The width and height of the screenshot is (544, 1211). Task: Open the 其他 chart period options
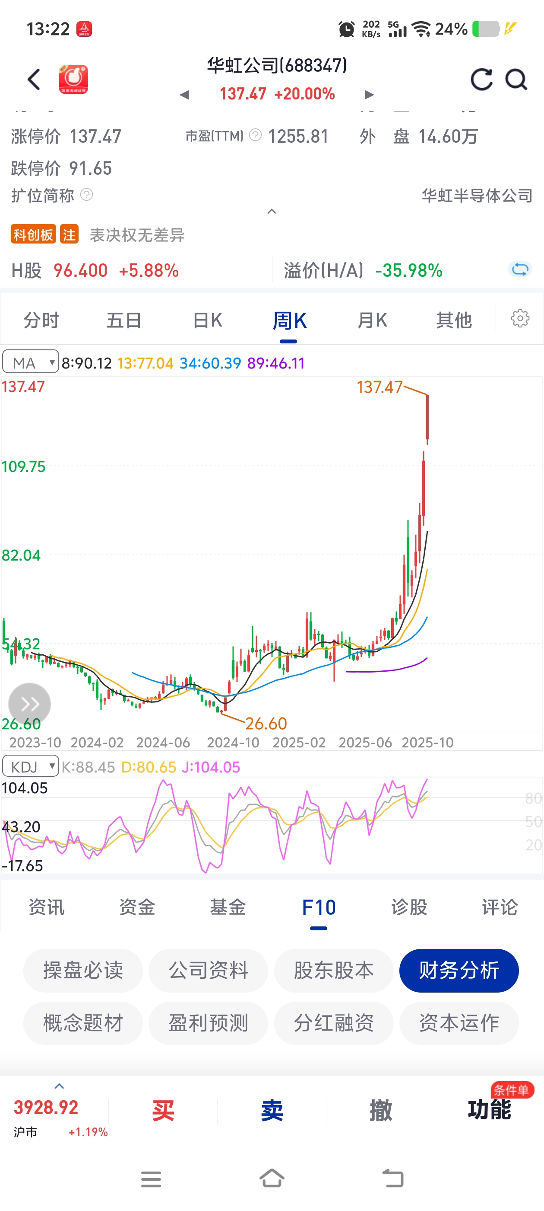point(454,320)
